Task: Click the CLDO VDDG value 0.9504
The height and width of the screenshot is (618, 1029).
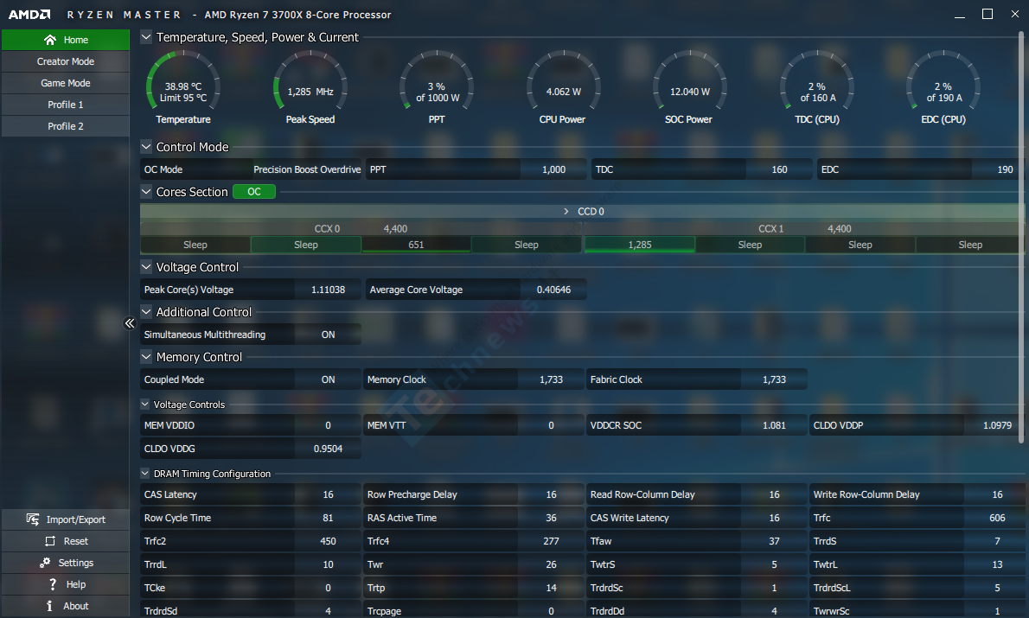Action: [x=328, y=449]
